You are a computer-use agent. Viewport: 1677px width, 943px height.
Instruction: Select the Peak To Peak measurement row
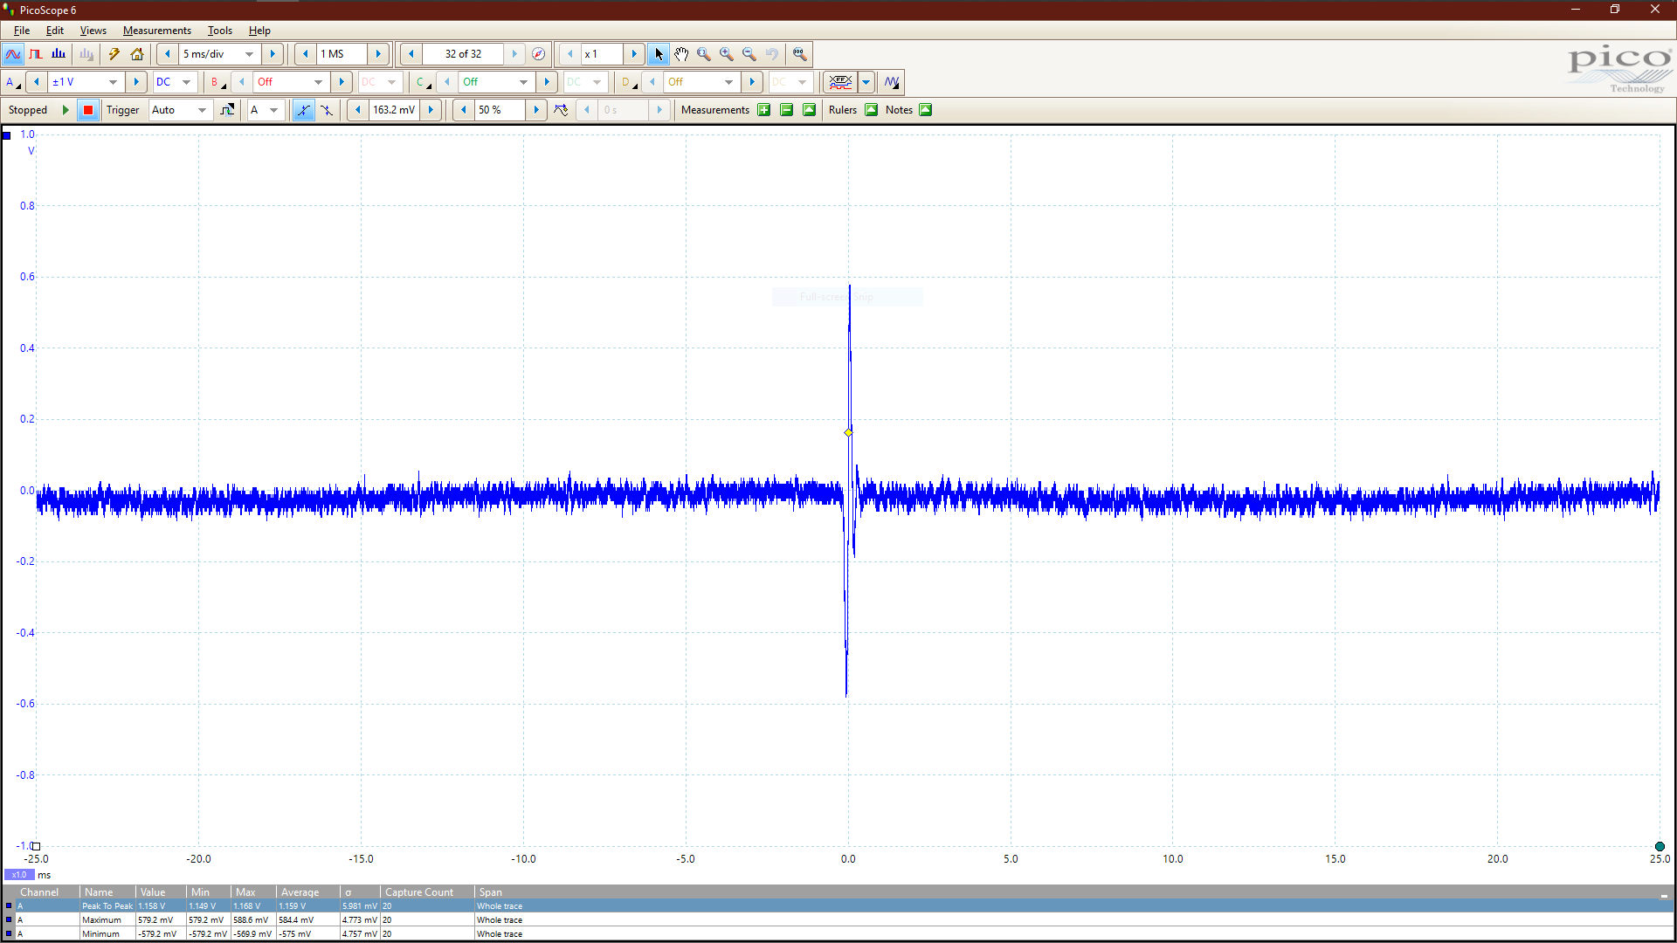tap(838, 906)
